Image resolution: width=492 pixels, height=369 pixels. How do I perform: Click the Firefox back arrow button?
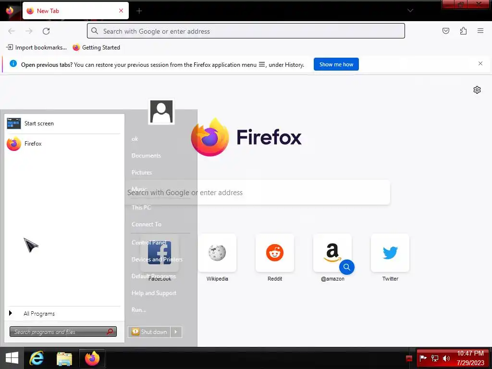[x=12, y=31]
